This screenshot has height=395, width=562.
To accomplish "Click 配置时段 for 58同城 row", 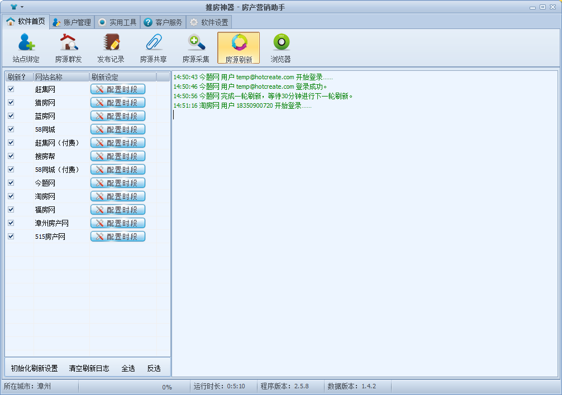I will click(x=118, y=129).
